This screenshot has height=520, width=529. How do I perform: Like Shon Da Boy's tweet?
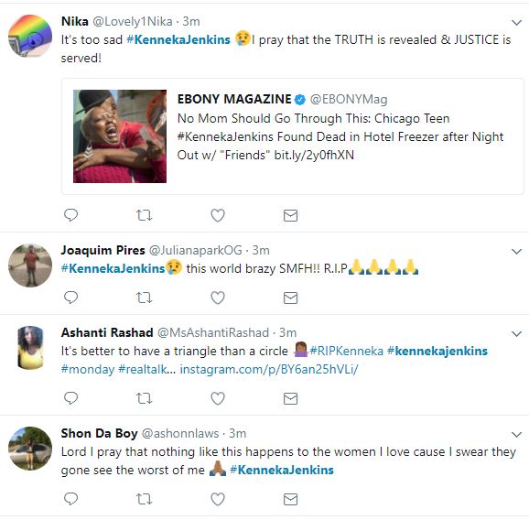[218, 499]
